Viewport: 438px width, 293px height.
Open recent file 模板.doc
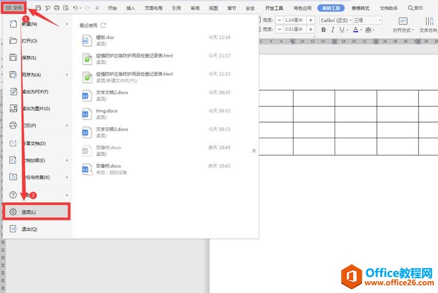click(105, 37)
